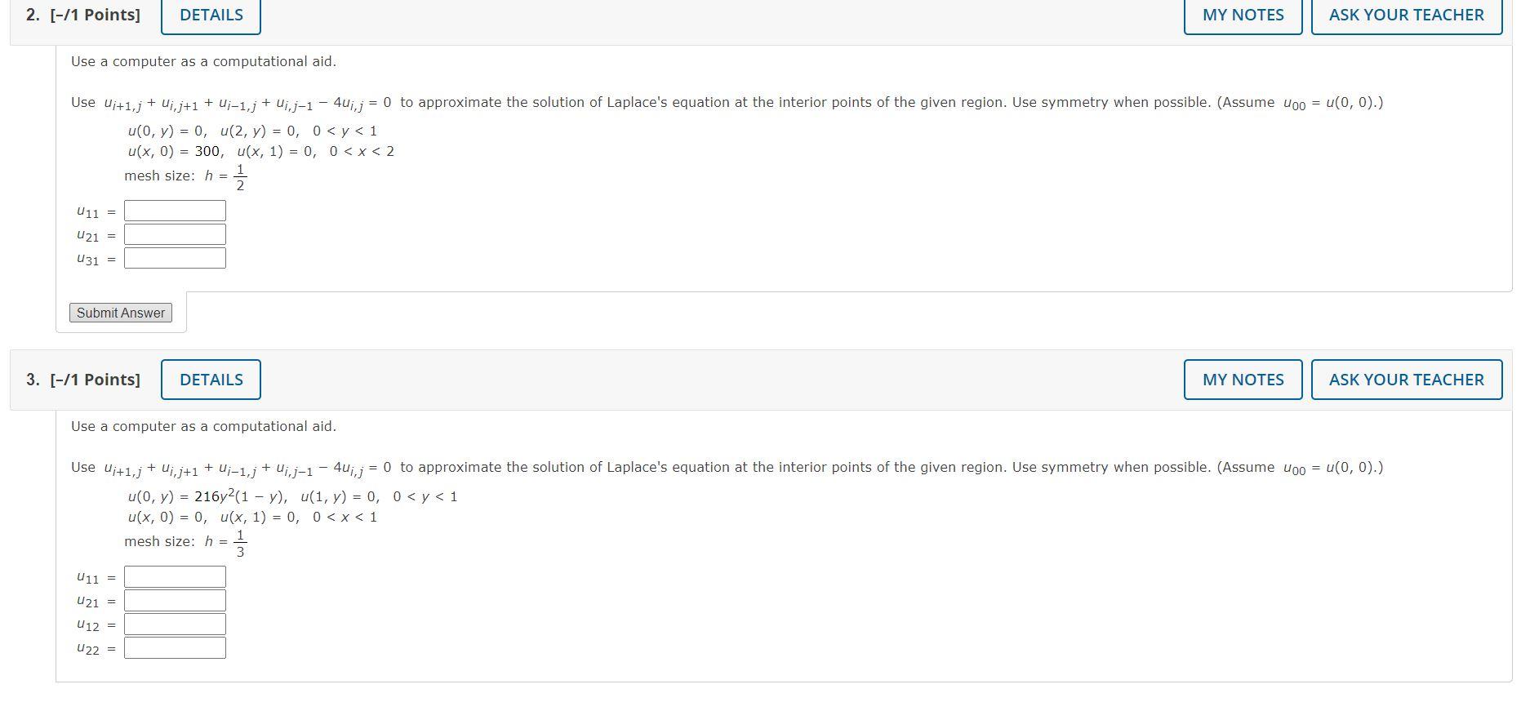Click MY NOTES on question 2
This screenshot has height=711, width=1521.
pos(1242,15)
